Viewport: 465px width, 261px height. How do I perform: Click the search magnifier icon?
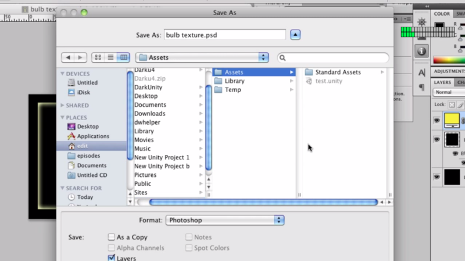tap(282, 57)
